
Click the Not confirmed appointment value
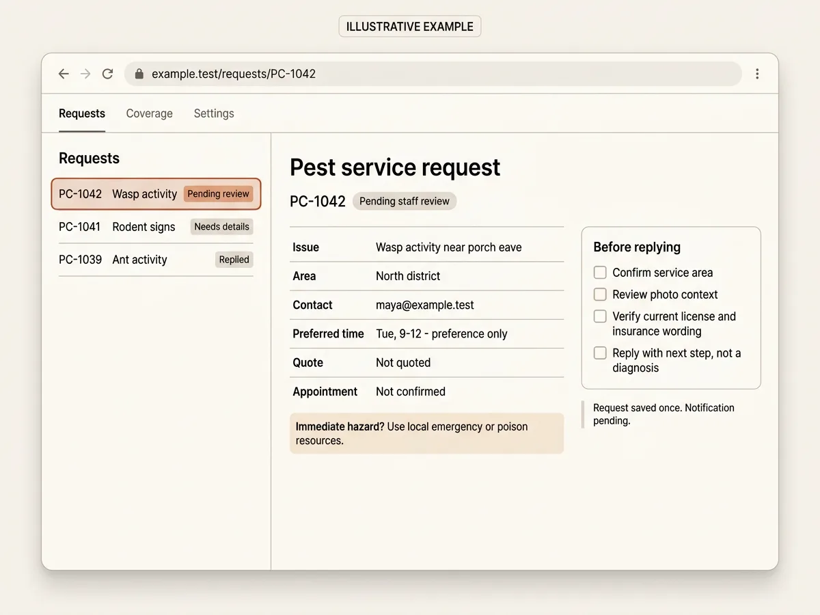[x=411, y=392]
